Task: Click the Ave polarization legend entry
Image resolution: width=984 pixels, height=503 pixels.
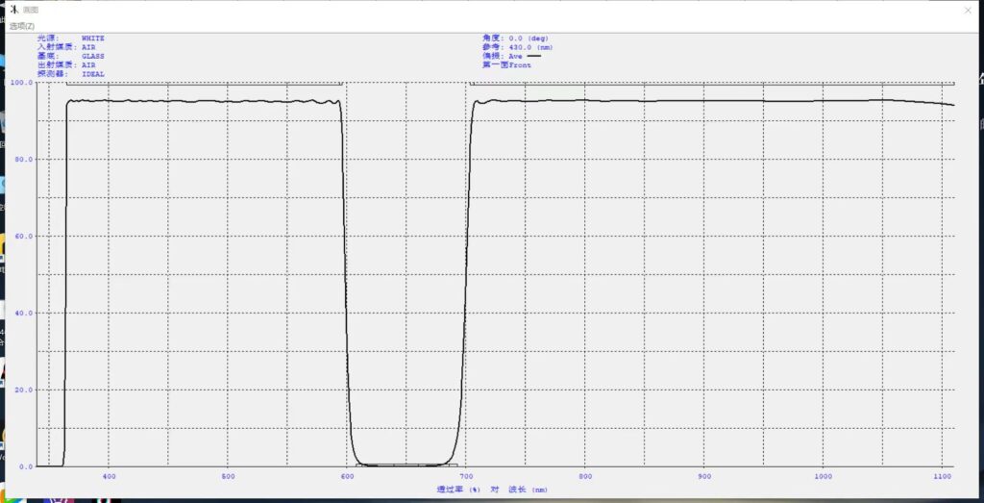Action: pyautogui.click(x=524, y=56)
